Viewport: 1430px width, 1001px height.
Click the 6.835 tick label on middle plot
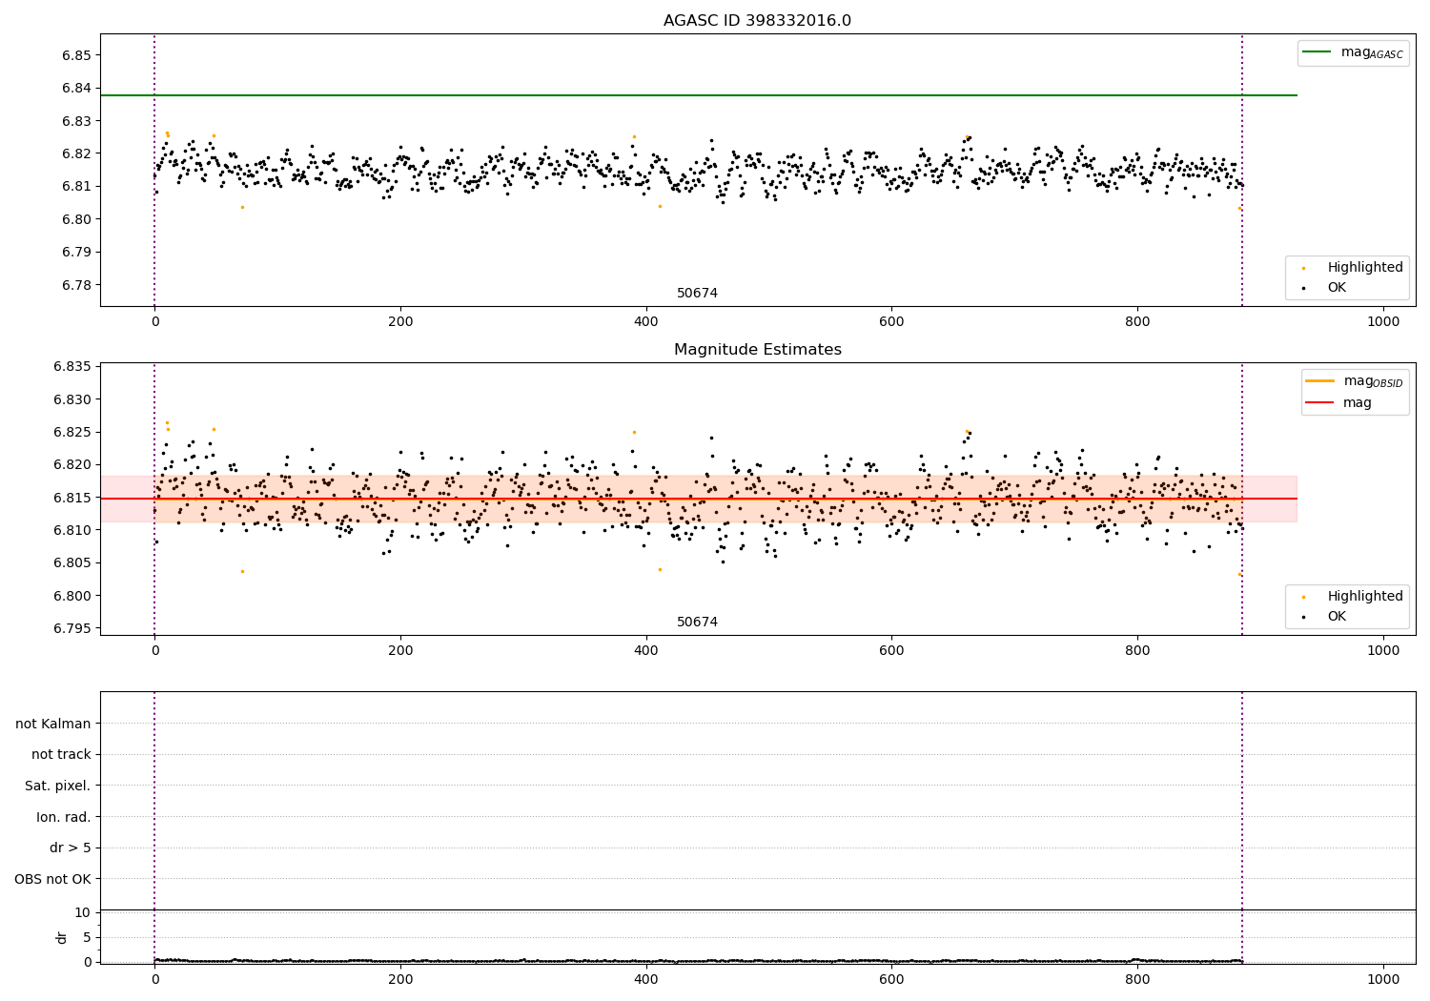71,367
